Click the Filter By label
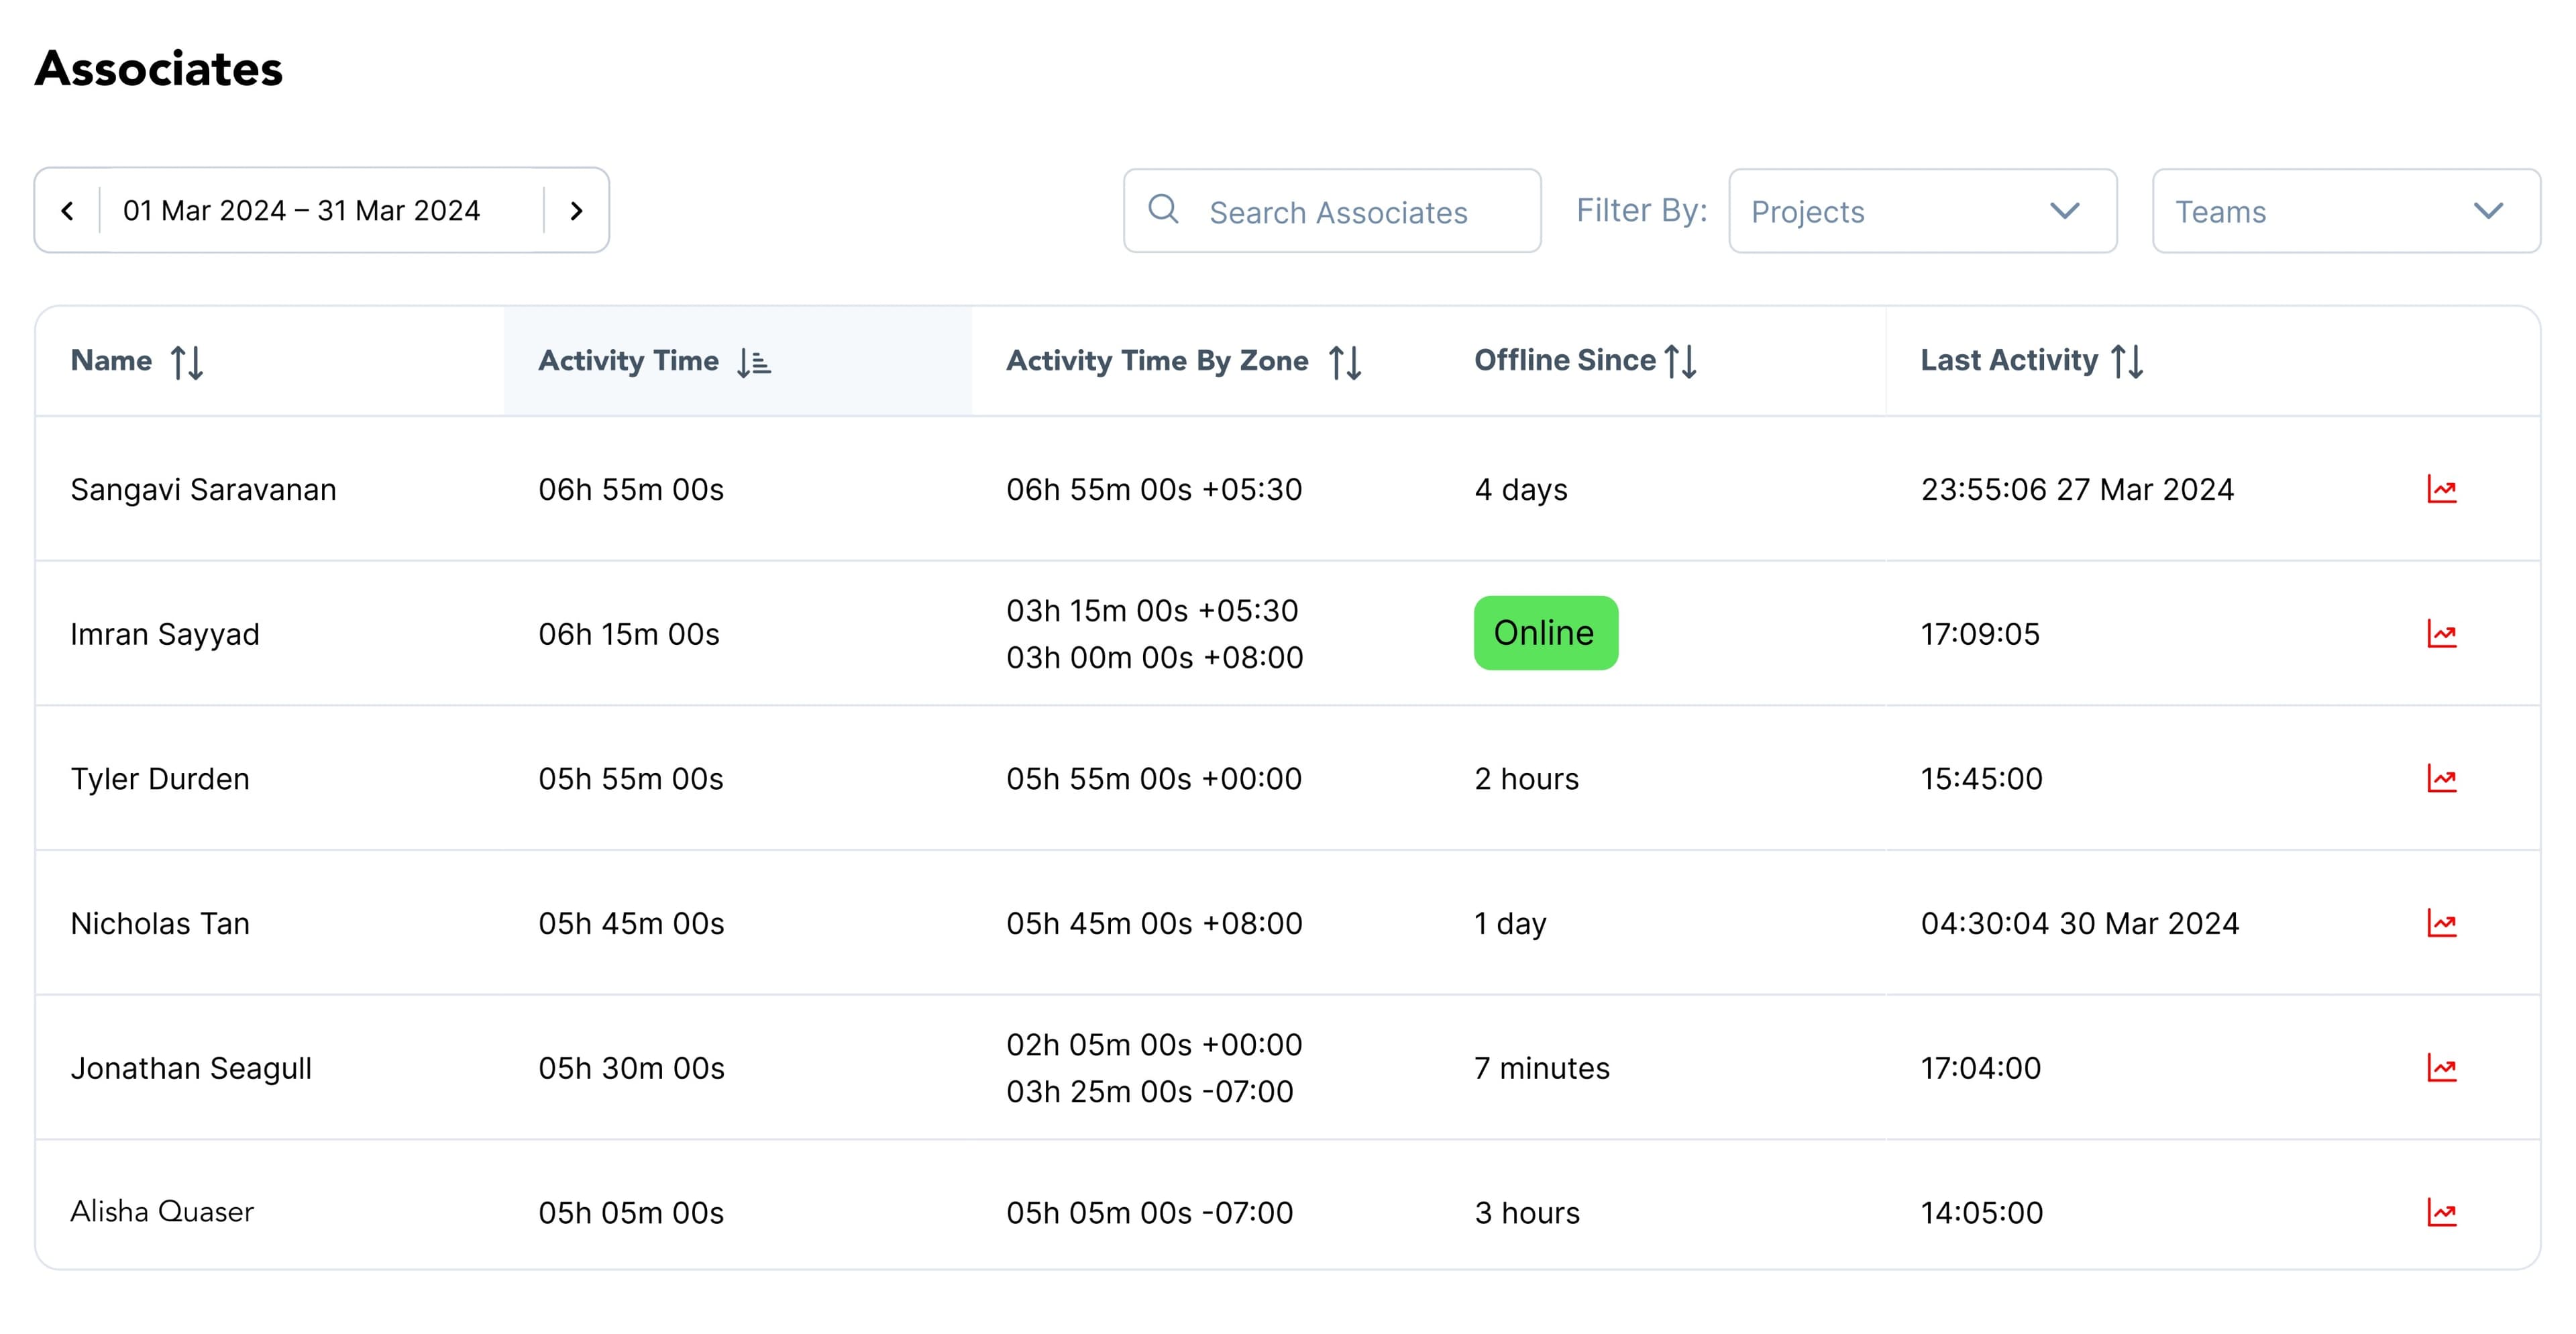2576x1334 pixels. 1642,210
